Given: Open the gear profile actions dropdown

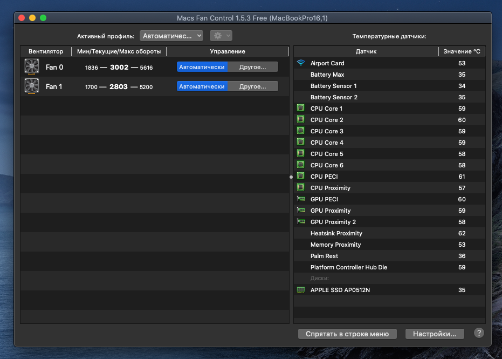Looking at the screenshot, I should coord(221,36).
